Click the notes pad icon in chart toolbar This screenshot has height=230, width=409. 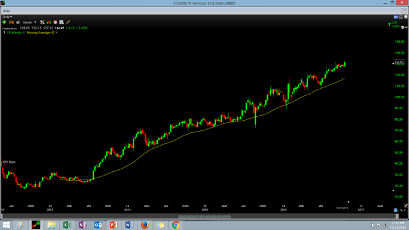click(x=61, y=22)
